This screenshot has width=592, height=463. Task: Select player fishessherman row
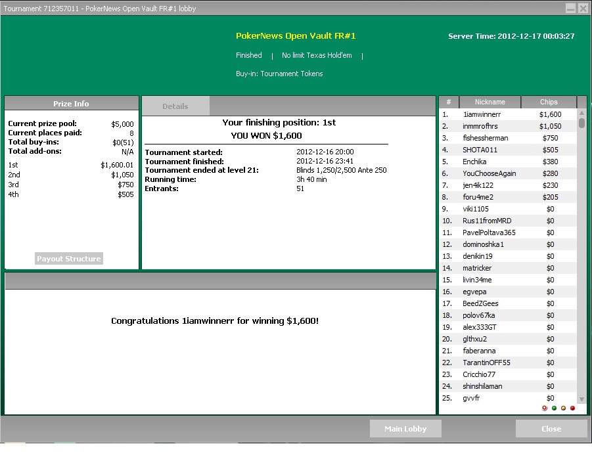pos(508,138)
